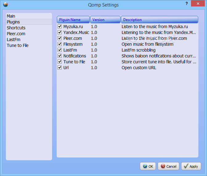Sort by the Plguin Name column header
Image resolution: width=207 pixels, height=176 pixels.
pyautogui.click(x=73, y=19)
